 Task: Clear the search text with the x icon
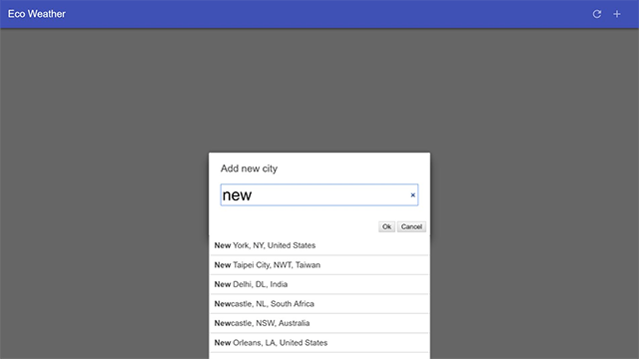pyautogui.click(x=412, y=195)
